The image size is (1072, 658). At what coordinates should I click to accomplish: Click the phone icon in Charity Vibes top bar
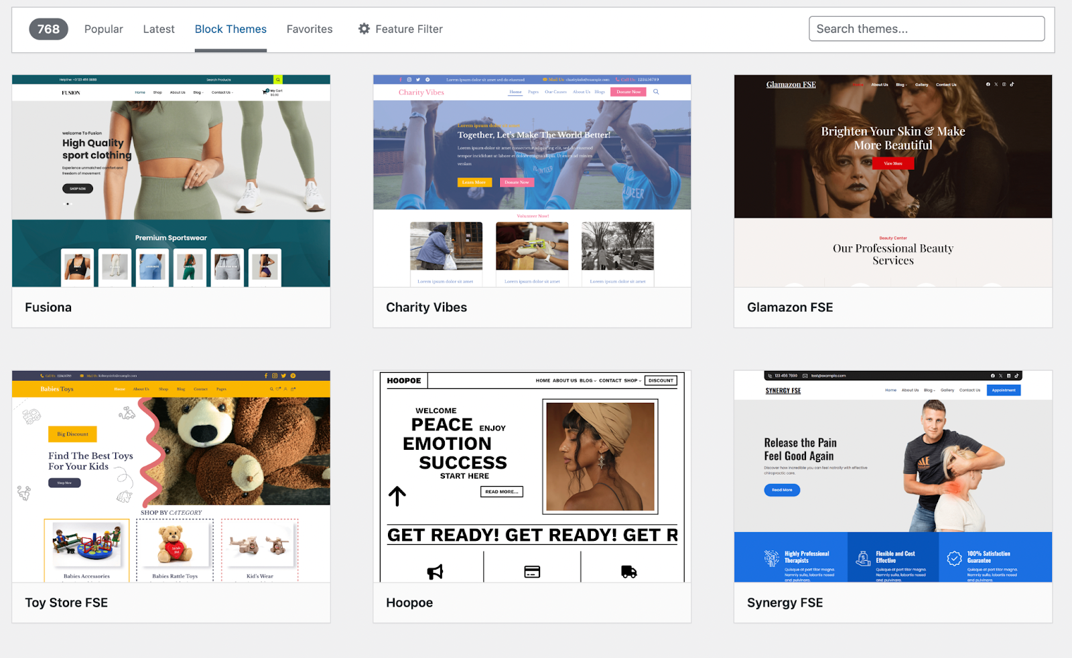617,79
